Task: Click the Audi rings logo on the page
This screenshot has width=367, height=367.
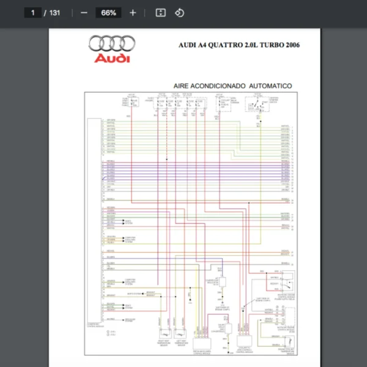Action: point(112,43)
